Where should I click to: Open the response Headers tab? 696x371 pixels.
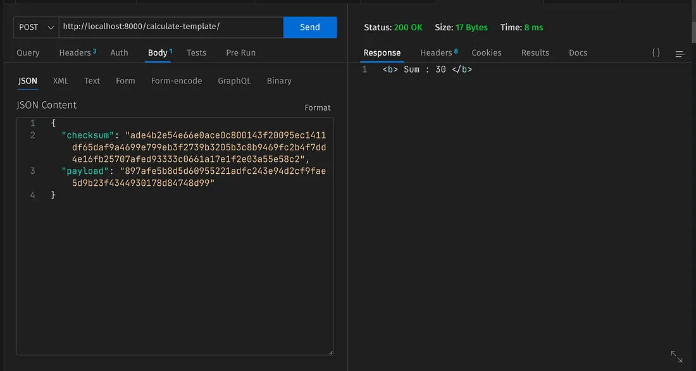pos(439,52)
